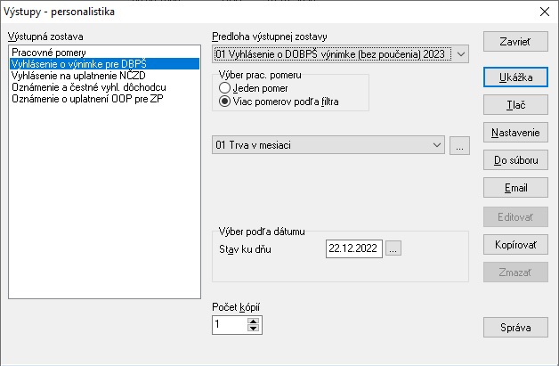Focus the Stav ku dňu date field
The height and width of the screenshot is (366, 559).
point(354,248)
